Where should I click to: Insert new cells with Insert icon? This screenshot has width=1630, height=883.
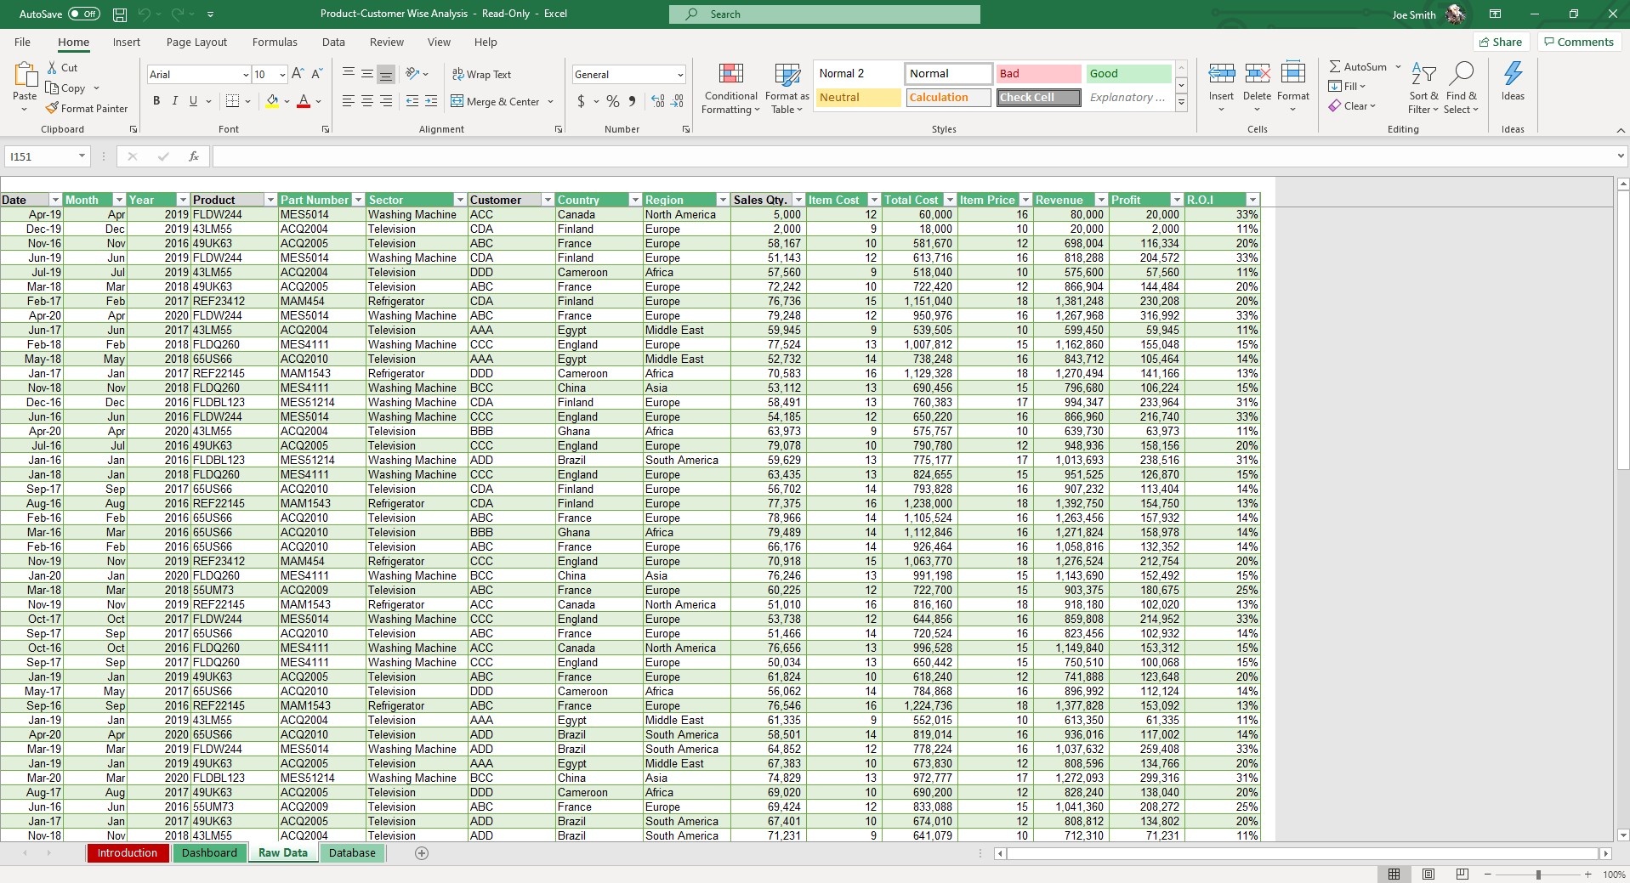pos(1221,81)
